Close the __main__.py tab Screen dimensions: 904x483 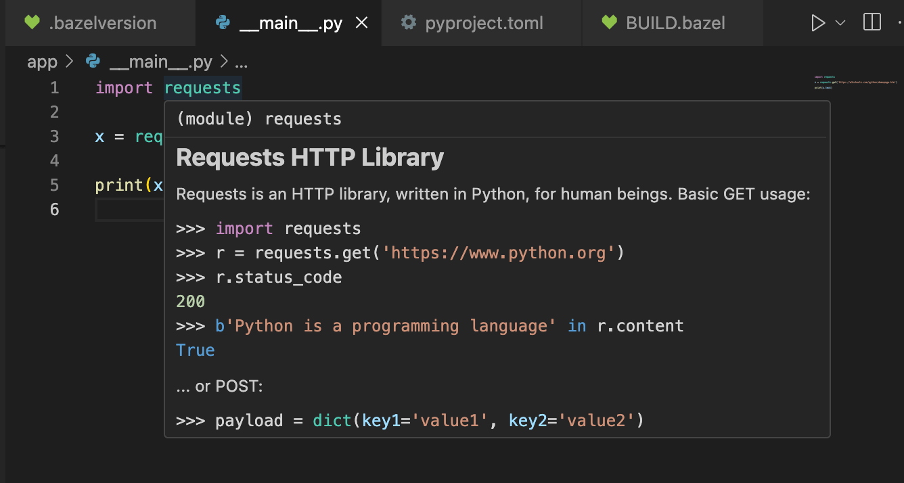point(362,23)
